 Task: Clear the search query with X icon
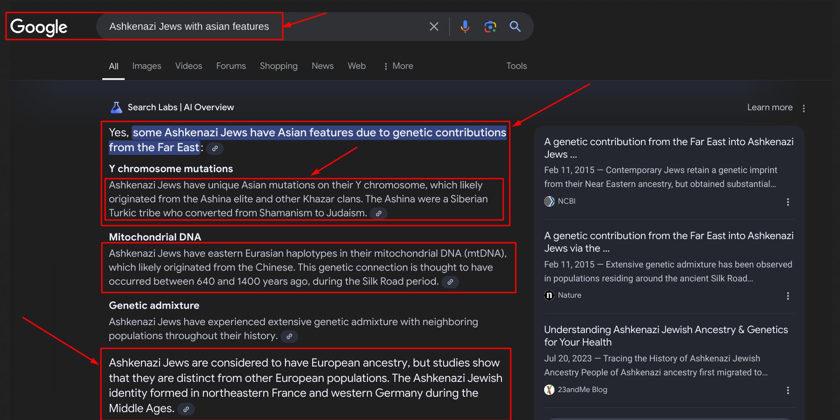click(433, 27)
